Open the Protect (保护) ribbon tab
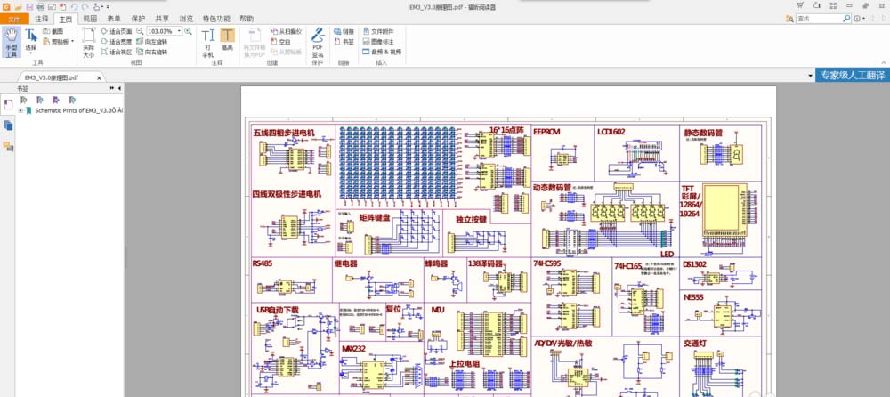This screenshot has height=397, width=890. pyautogui.click(x=138, y=18)
